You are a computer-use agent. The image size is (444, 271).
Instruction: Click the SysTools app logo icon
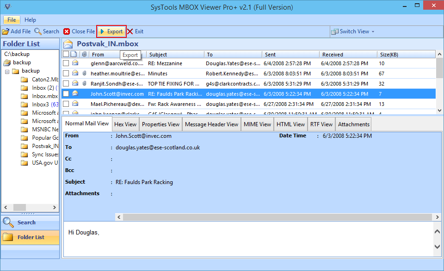[x=8, y=7]
